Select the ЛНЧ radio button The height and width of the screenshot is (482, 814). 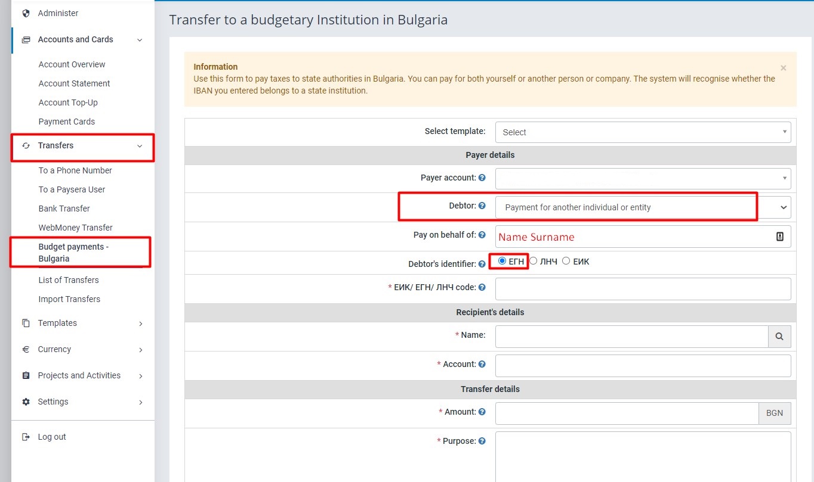[x=534, y=261]
